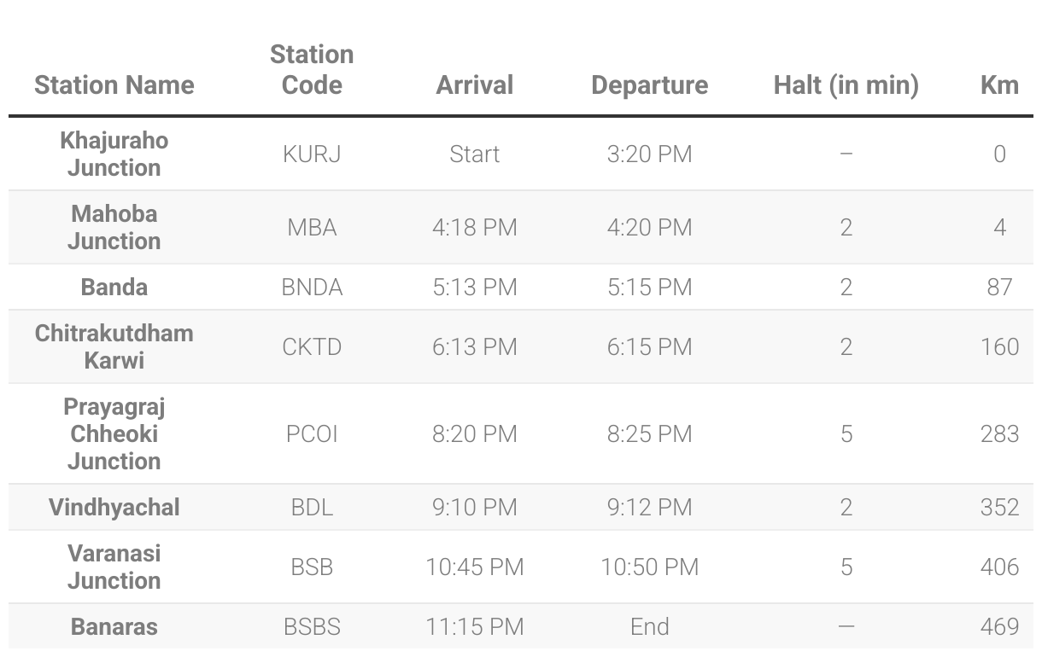The height and width of the screenshot is (657, 1042).
Task: Click the Station Code column header
Action: [x=312, y=70]
